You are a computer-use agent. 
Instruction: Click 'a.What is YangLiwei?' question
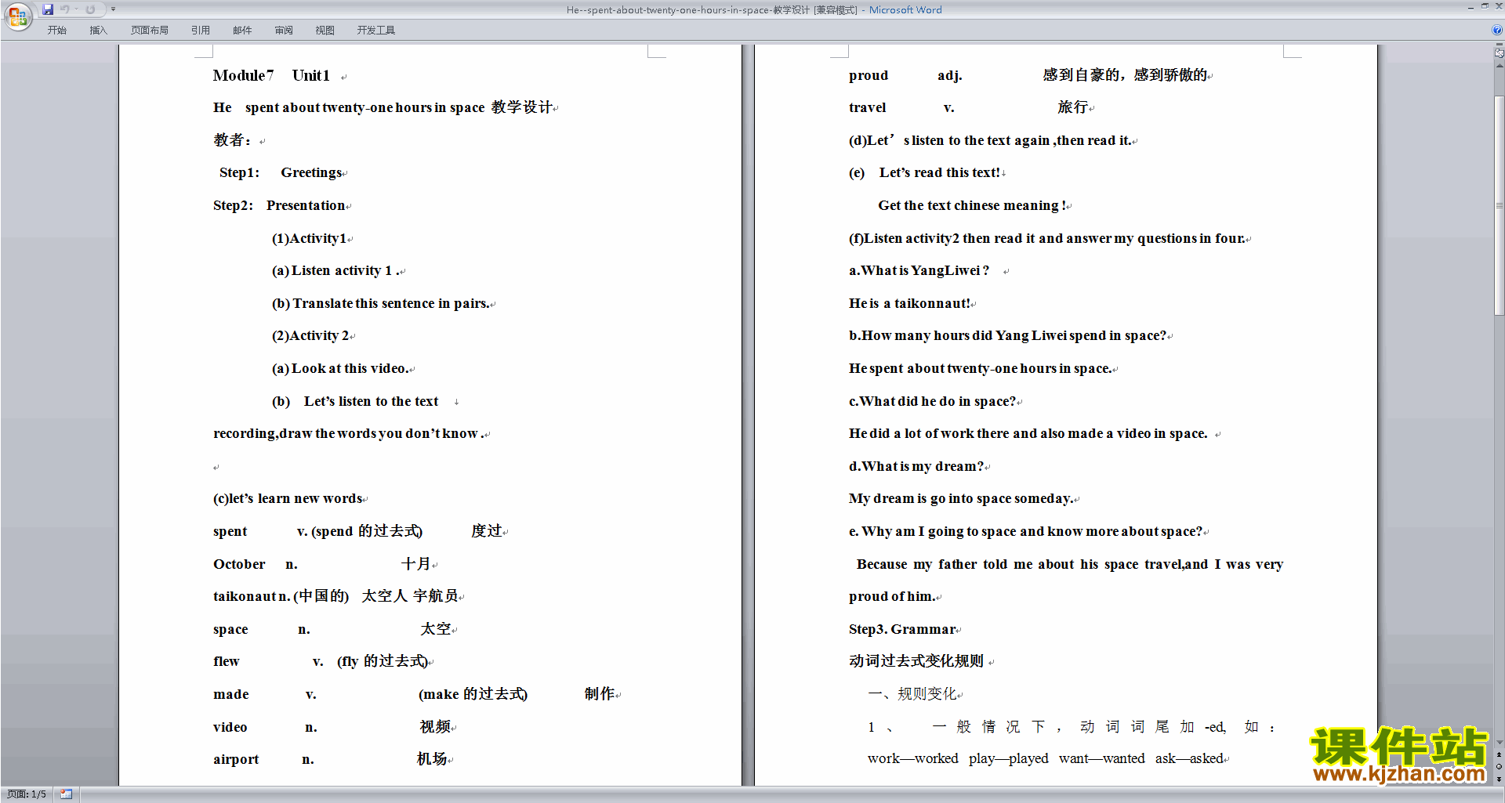[919, 270]
